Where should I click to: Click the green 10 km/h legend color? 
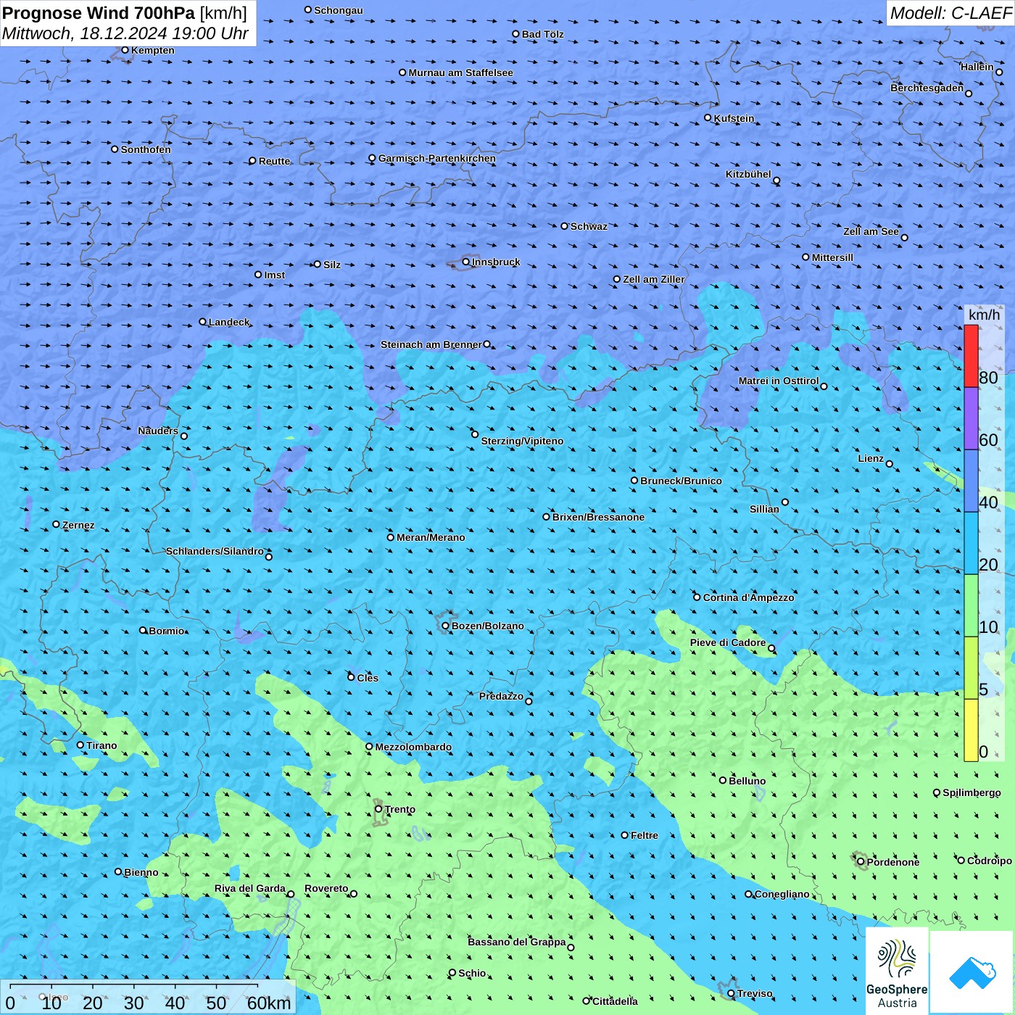971,605
